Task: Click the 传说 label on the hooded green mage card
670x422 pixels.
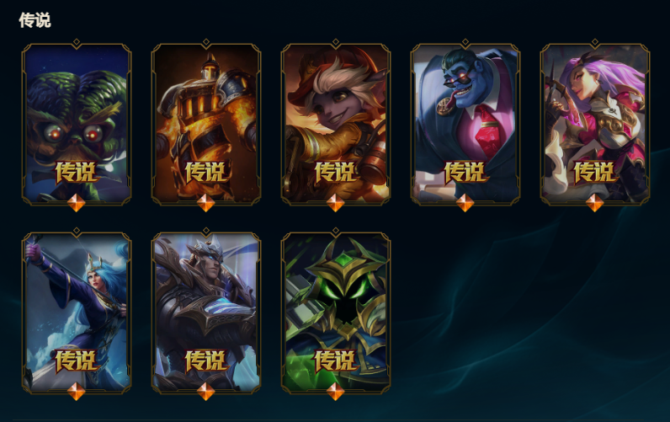Action: tap(336, 361)
